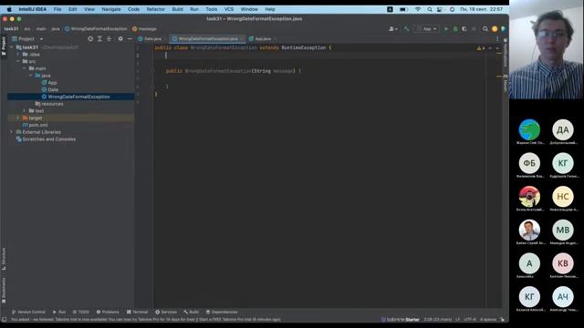584x328 pixels.
Task: Select App class in project tree
Action: point(52,83)
